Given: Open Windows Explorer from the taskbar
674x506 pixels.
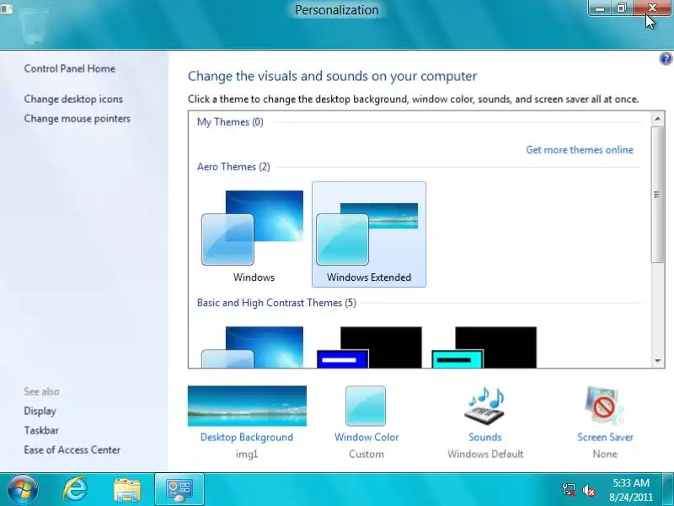Looking at the screenshot, I should tap(127, 490).
